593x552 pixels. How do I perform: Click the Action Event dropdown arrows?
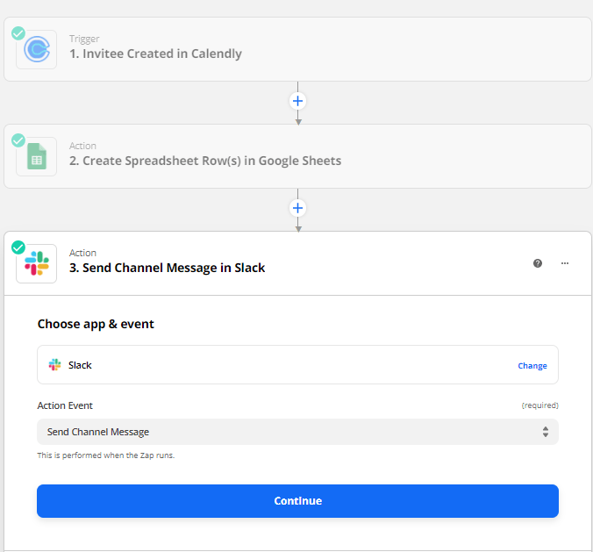[x=546, y=432]
